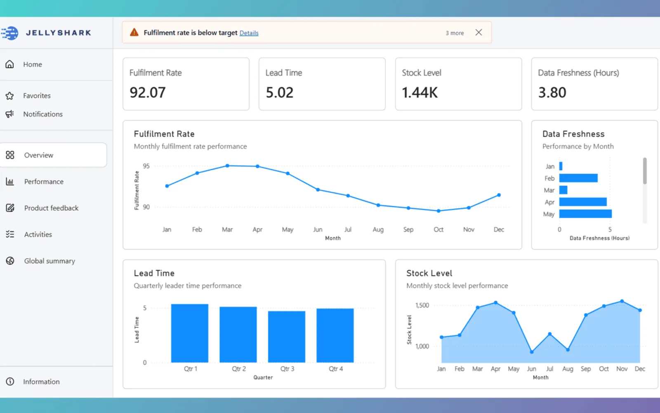Open the Details link in the alert
Screen dimensions: 660x413
point(249,33)
